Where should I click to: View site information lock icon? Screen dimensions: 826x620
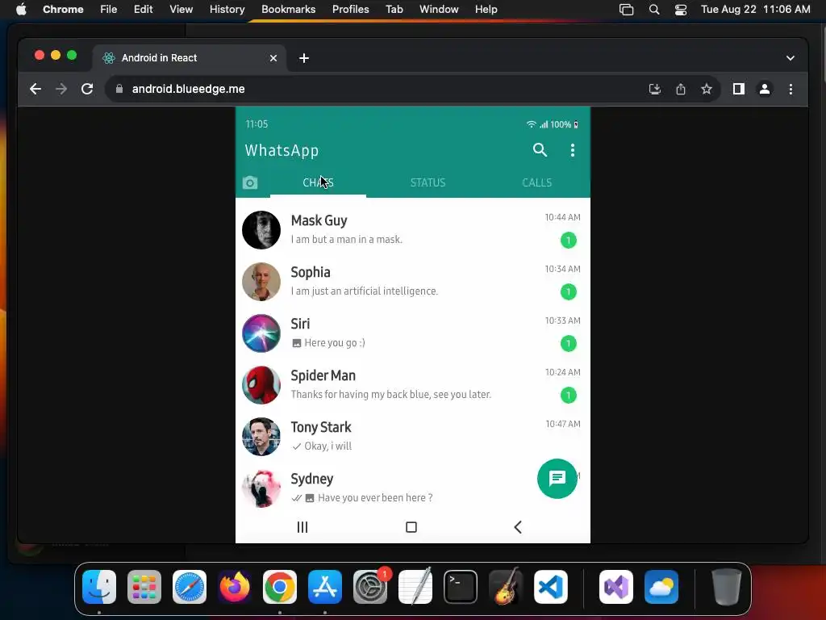tap(119, 89)
